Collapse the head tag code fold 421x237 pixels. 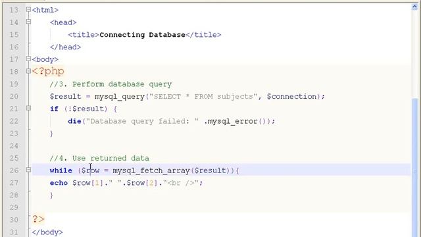point(28,22)
